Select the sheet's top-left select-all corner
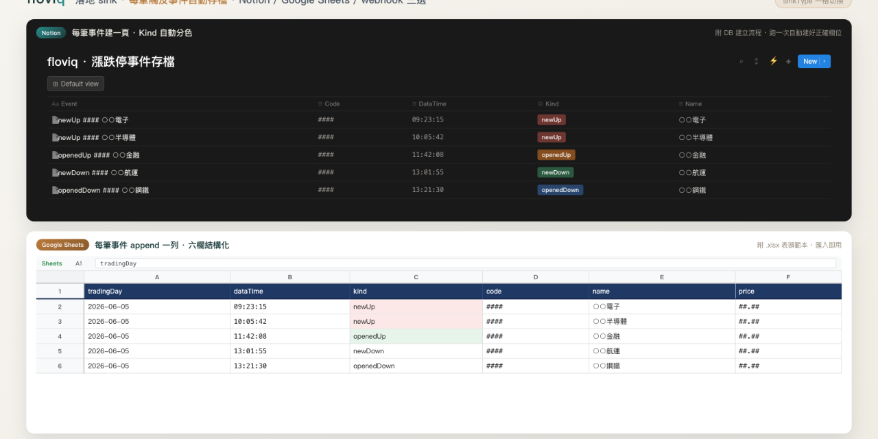 coord(60,277)
